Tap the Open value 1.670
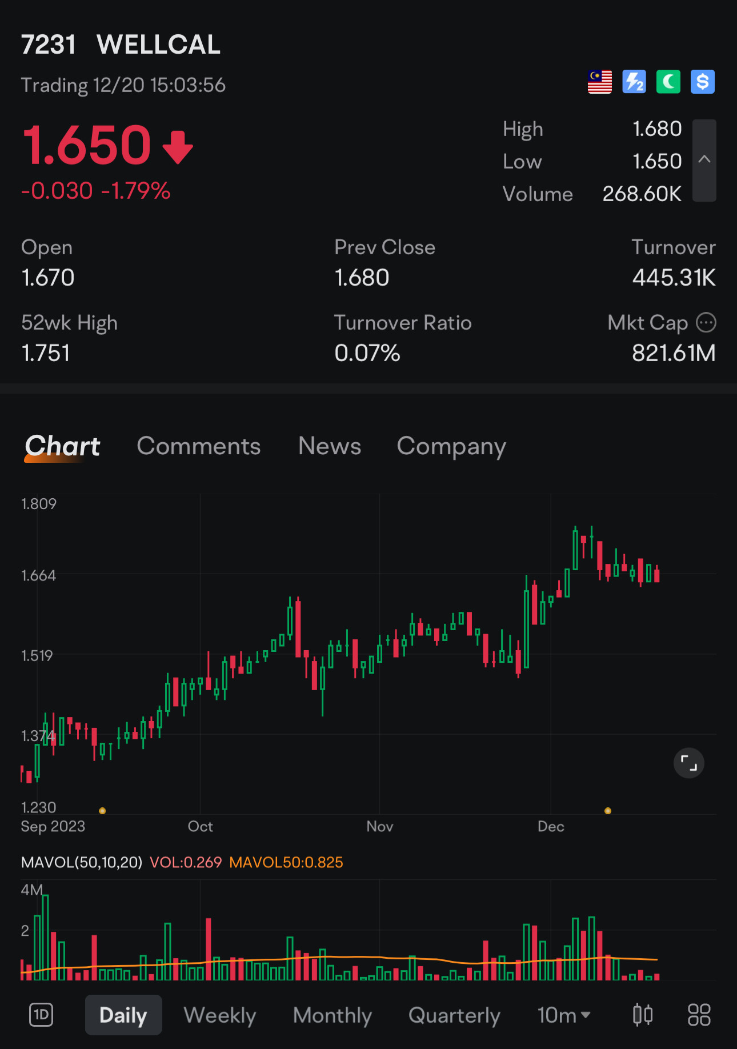Screen dimensions: 737x1049 [x=48, y=278]
